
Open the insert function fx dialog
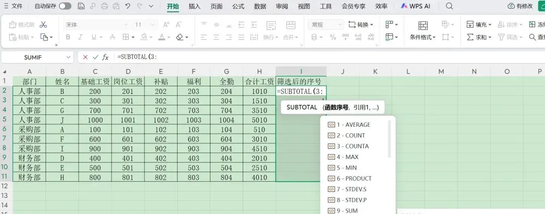point(105,58)
